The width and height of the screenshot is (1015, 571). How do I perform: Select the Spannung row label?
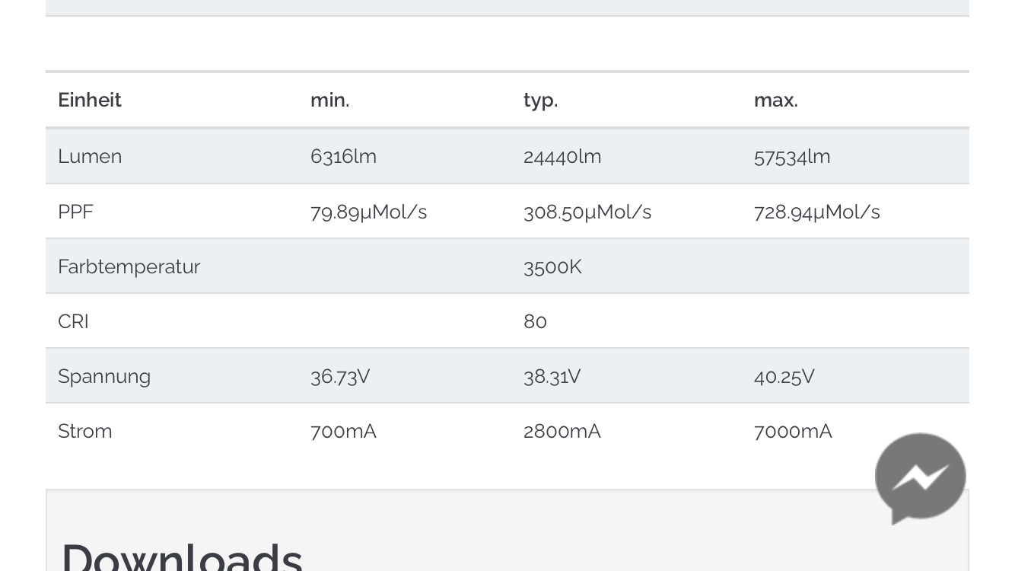coord(104,376)
